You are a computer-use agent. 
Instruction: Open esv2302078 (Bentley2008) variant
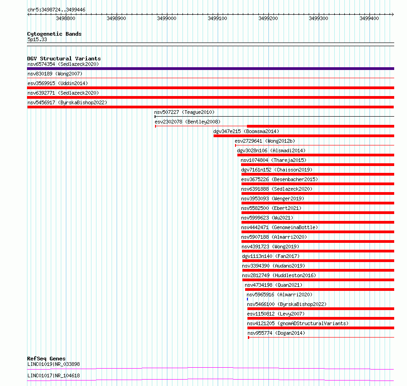click(187, 122)
